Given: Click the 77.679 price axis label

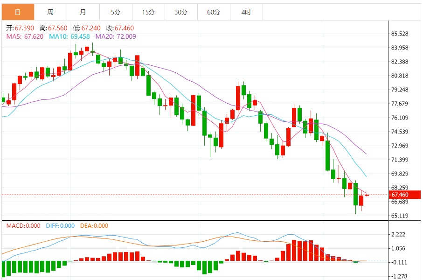Looking at the screenshot, I should coord(400,104).
